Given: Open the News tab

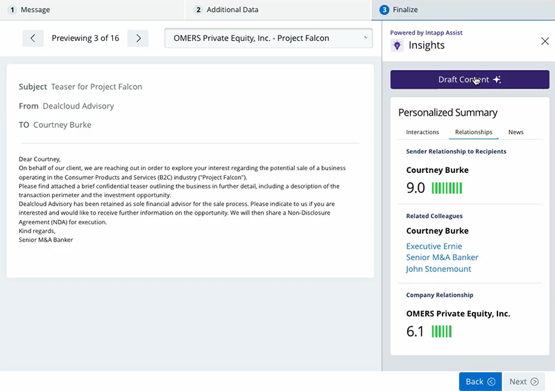Looking at the screenshot, I should coord(515,132).
